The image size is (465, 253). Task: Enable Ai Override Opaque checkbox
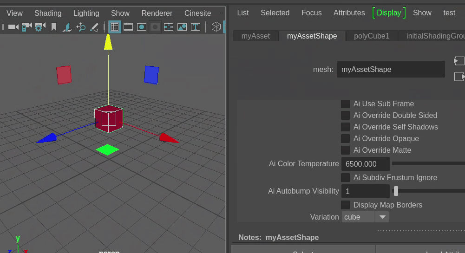(345, 139)
